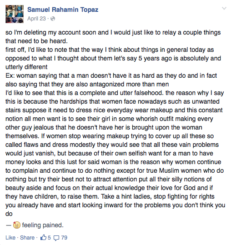Click the 'Ex: woman saying' line in the post
Screen dimensions: 231x245
[111, 75]
